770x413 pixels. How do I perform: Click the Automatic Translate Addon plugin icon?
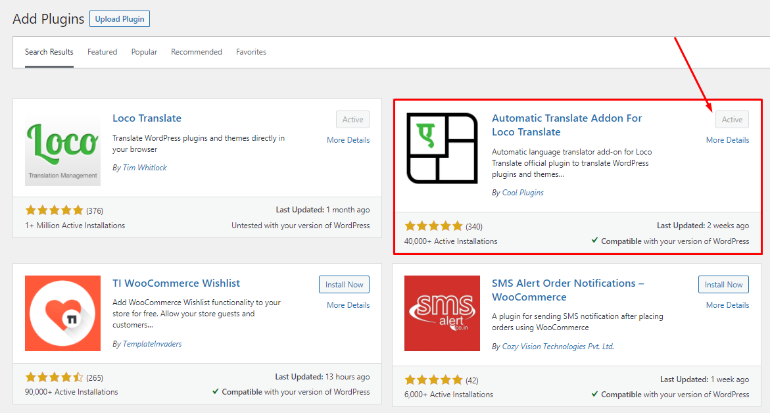(x=442, y=148)
